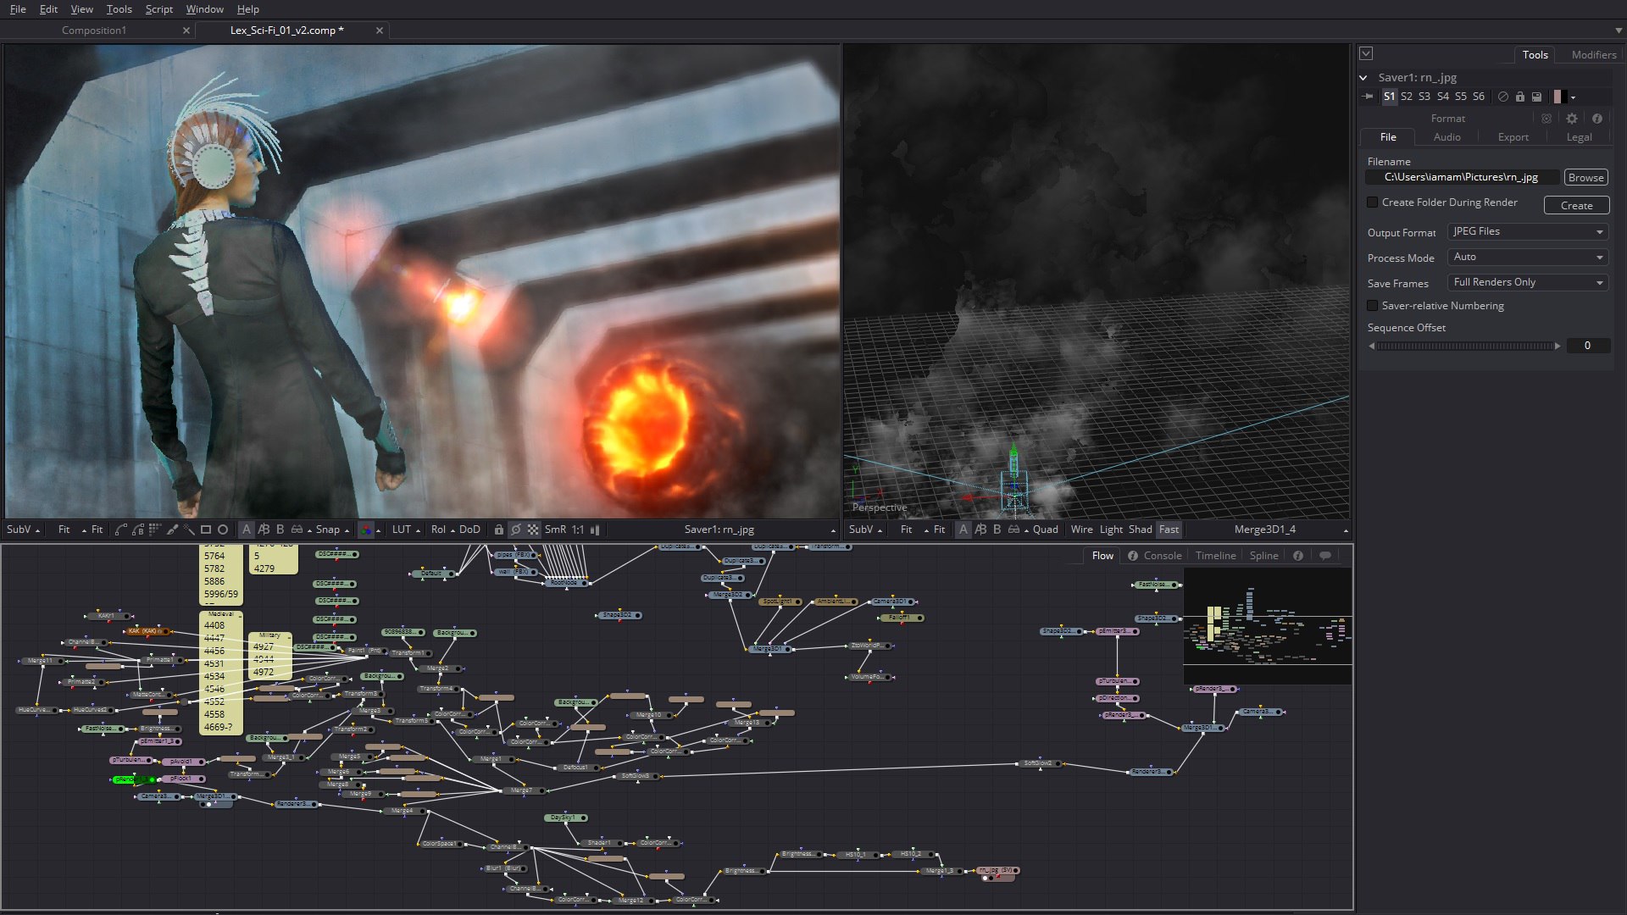Toggle the lock icon in left viewer toolbar
The image size is (1627, 915).
click(499, 530)
